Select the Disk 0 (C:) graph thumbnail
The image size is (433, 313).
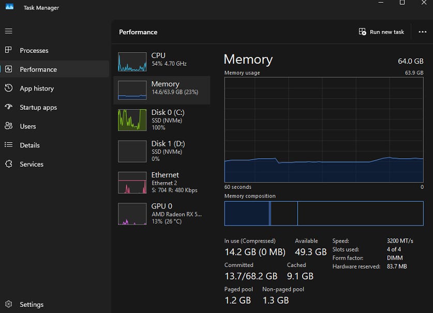pos(132,120)
